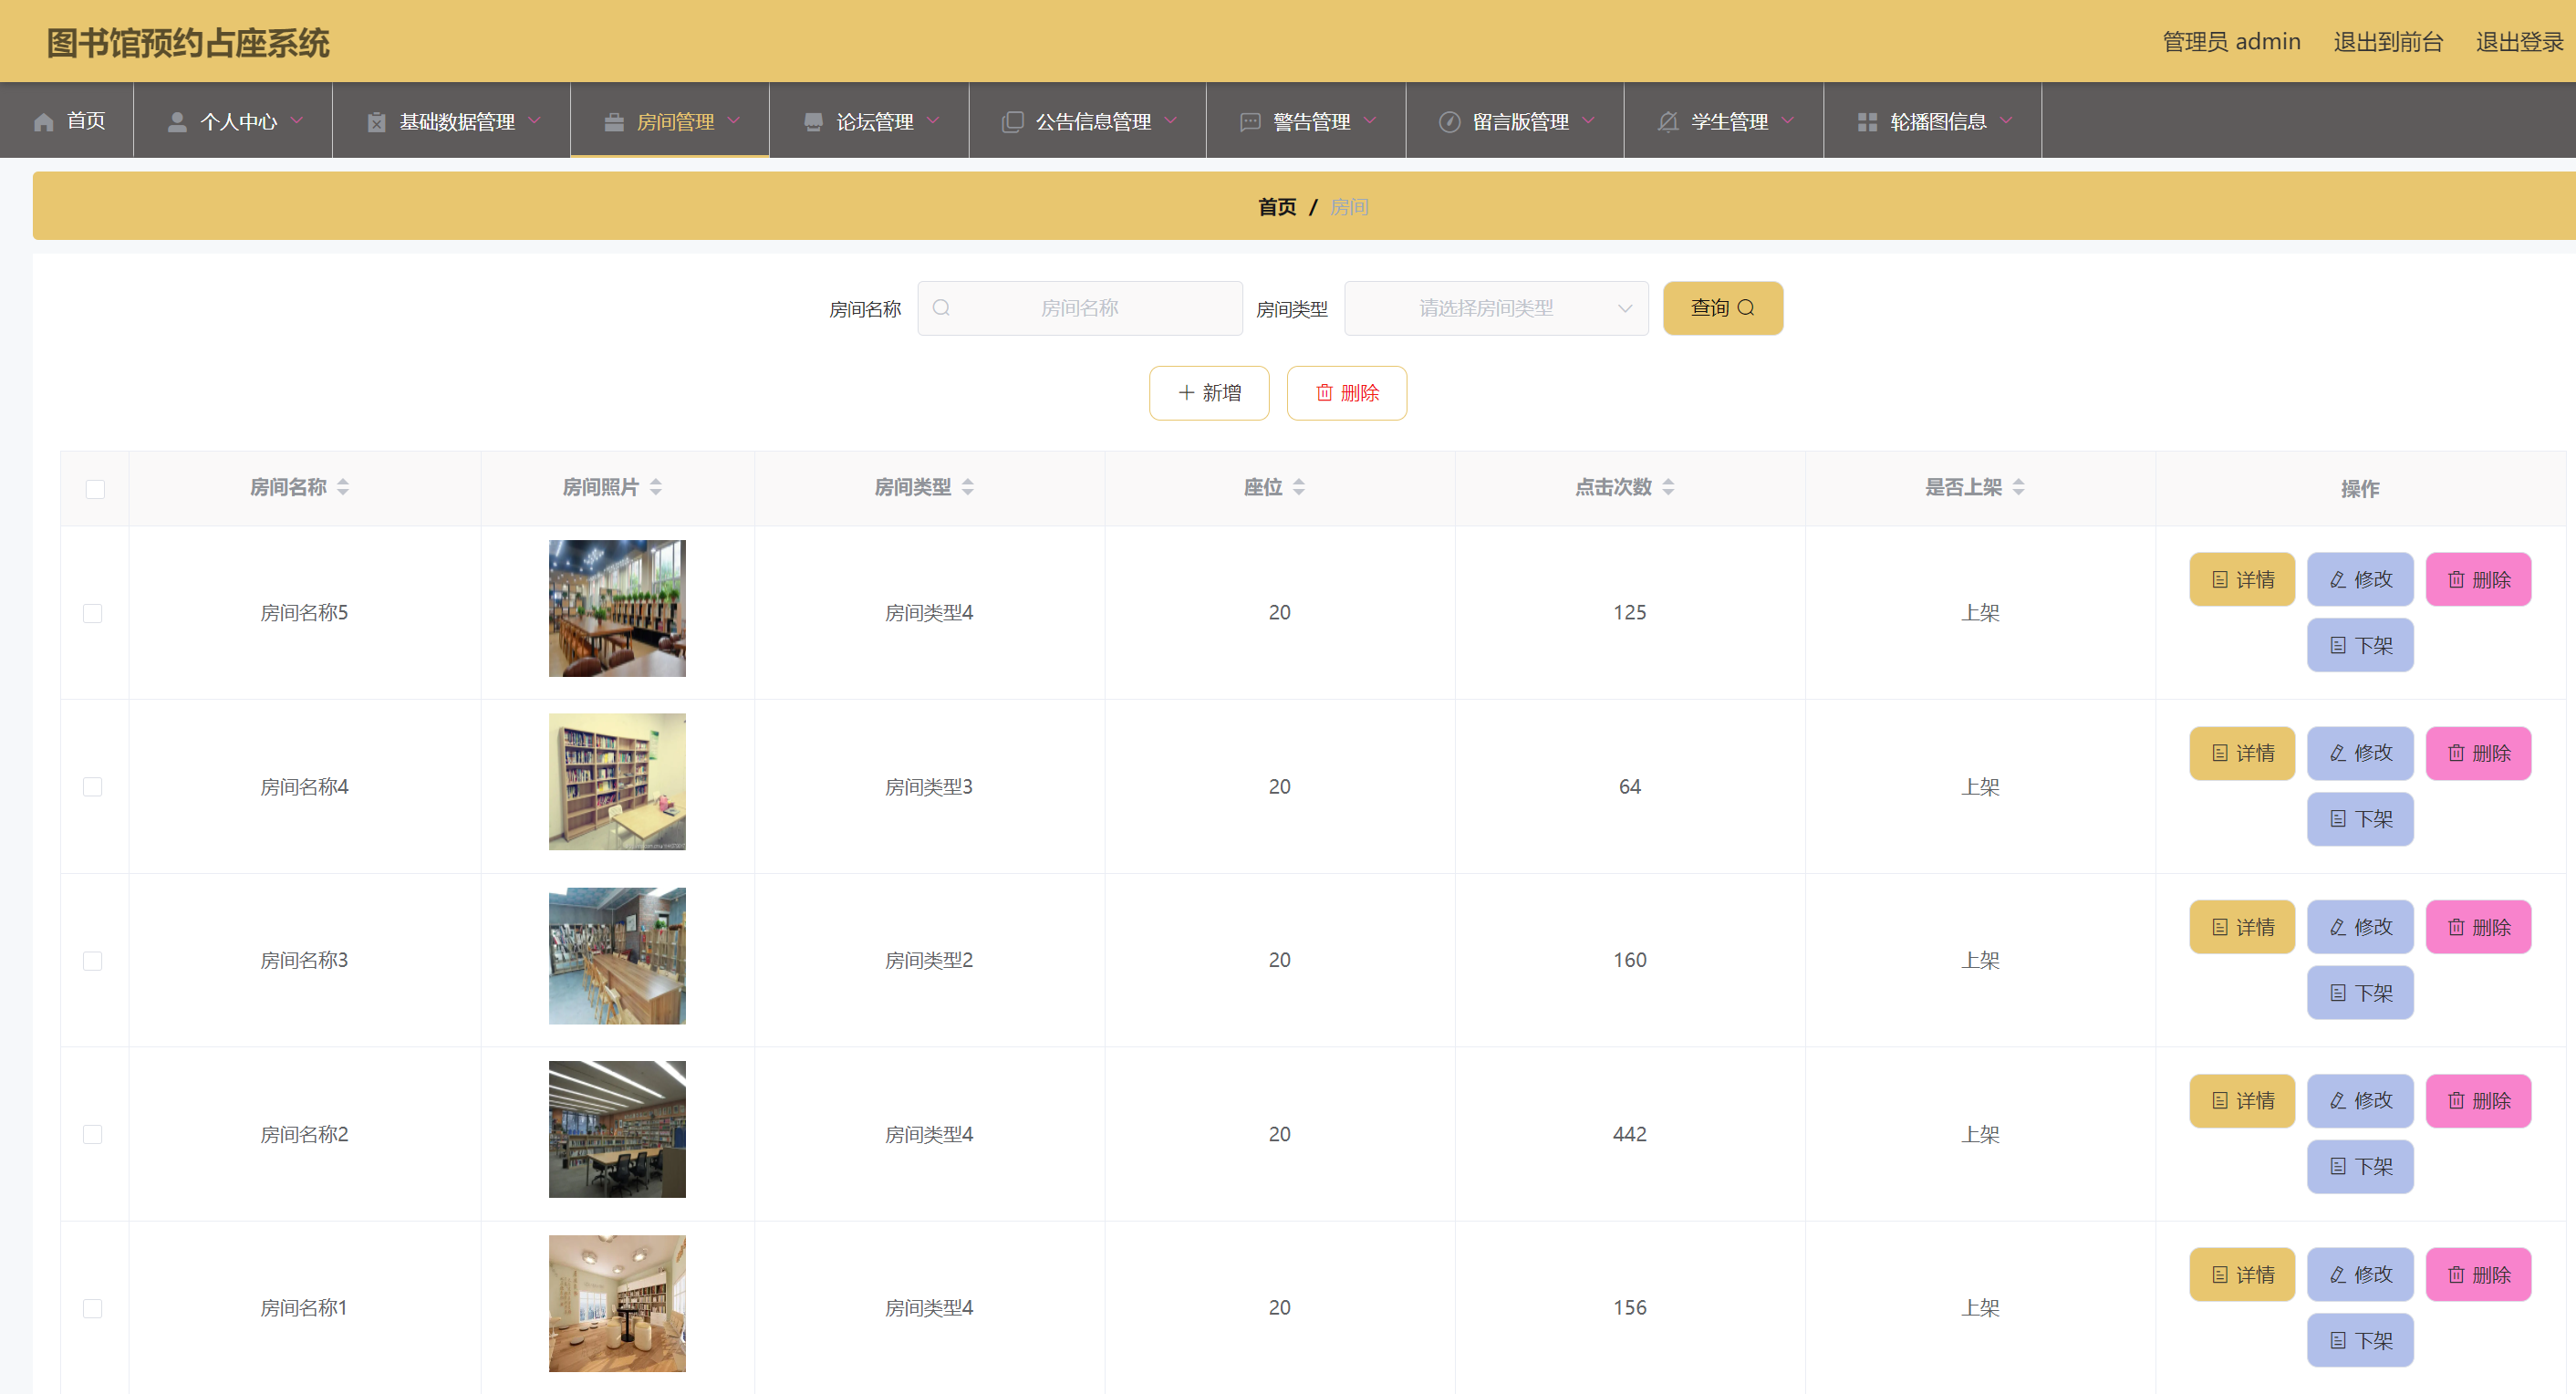
Task: Click the 房间名称4 bookshelf photo thumbnail
Action: (x=617, y=782)
